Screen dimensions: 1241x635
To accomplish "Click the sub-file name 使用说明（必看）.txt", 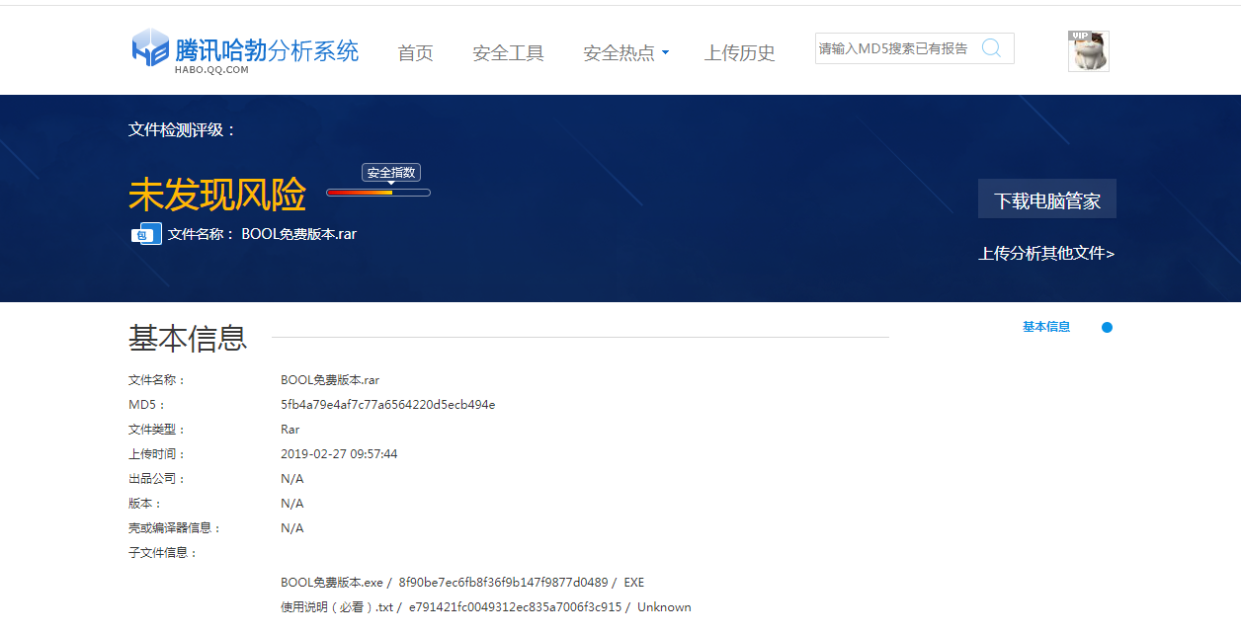I will (x=337, y=607).
